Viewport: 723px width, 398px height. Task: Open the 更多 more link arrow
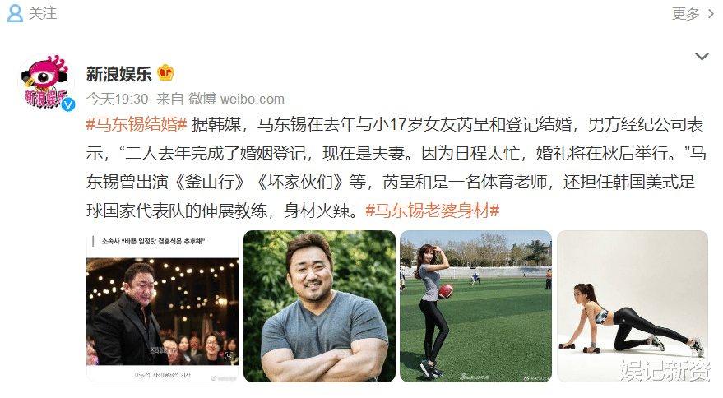tap(711, 13)
